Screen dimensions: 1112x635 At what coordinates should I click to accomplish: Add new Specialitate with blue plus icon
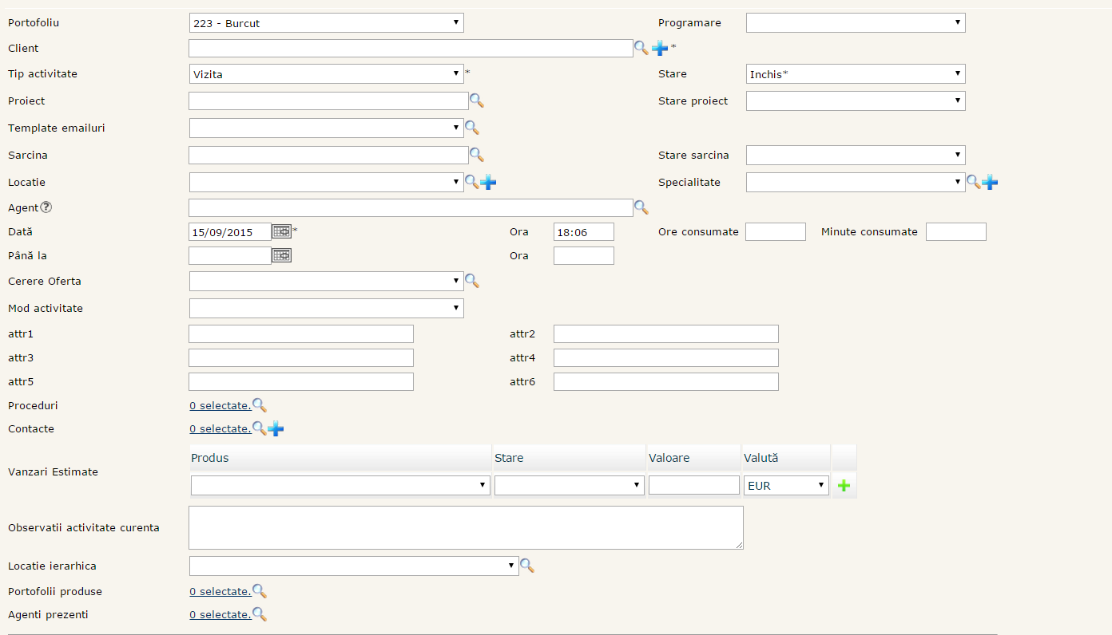pyautogui.click(x=990, y=182)
